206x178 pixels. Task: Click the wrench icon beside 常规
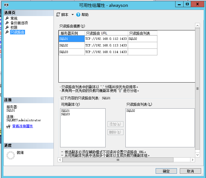tap(7, 18)
